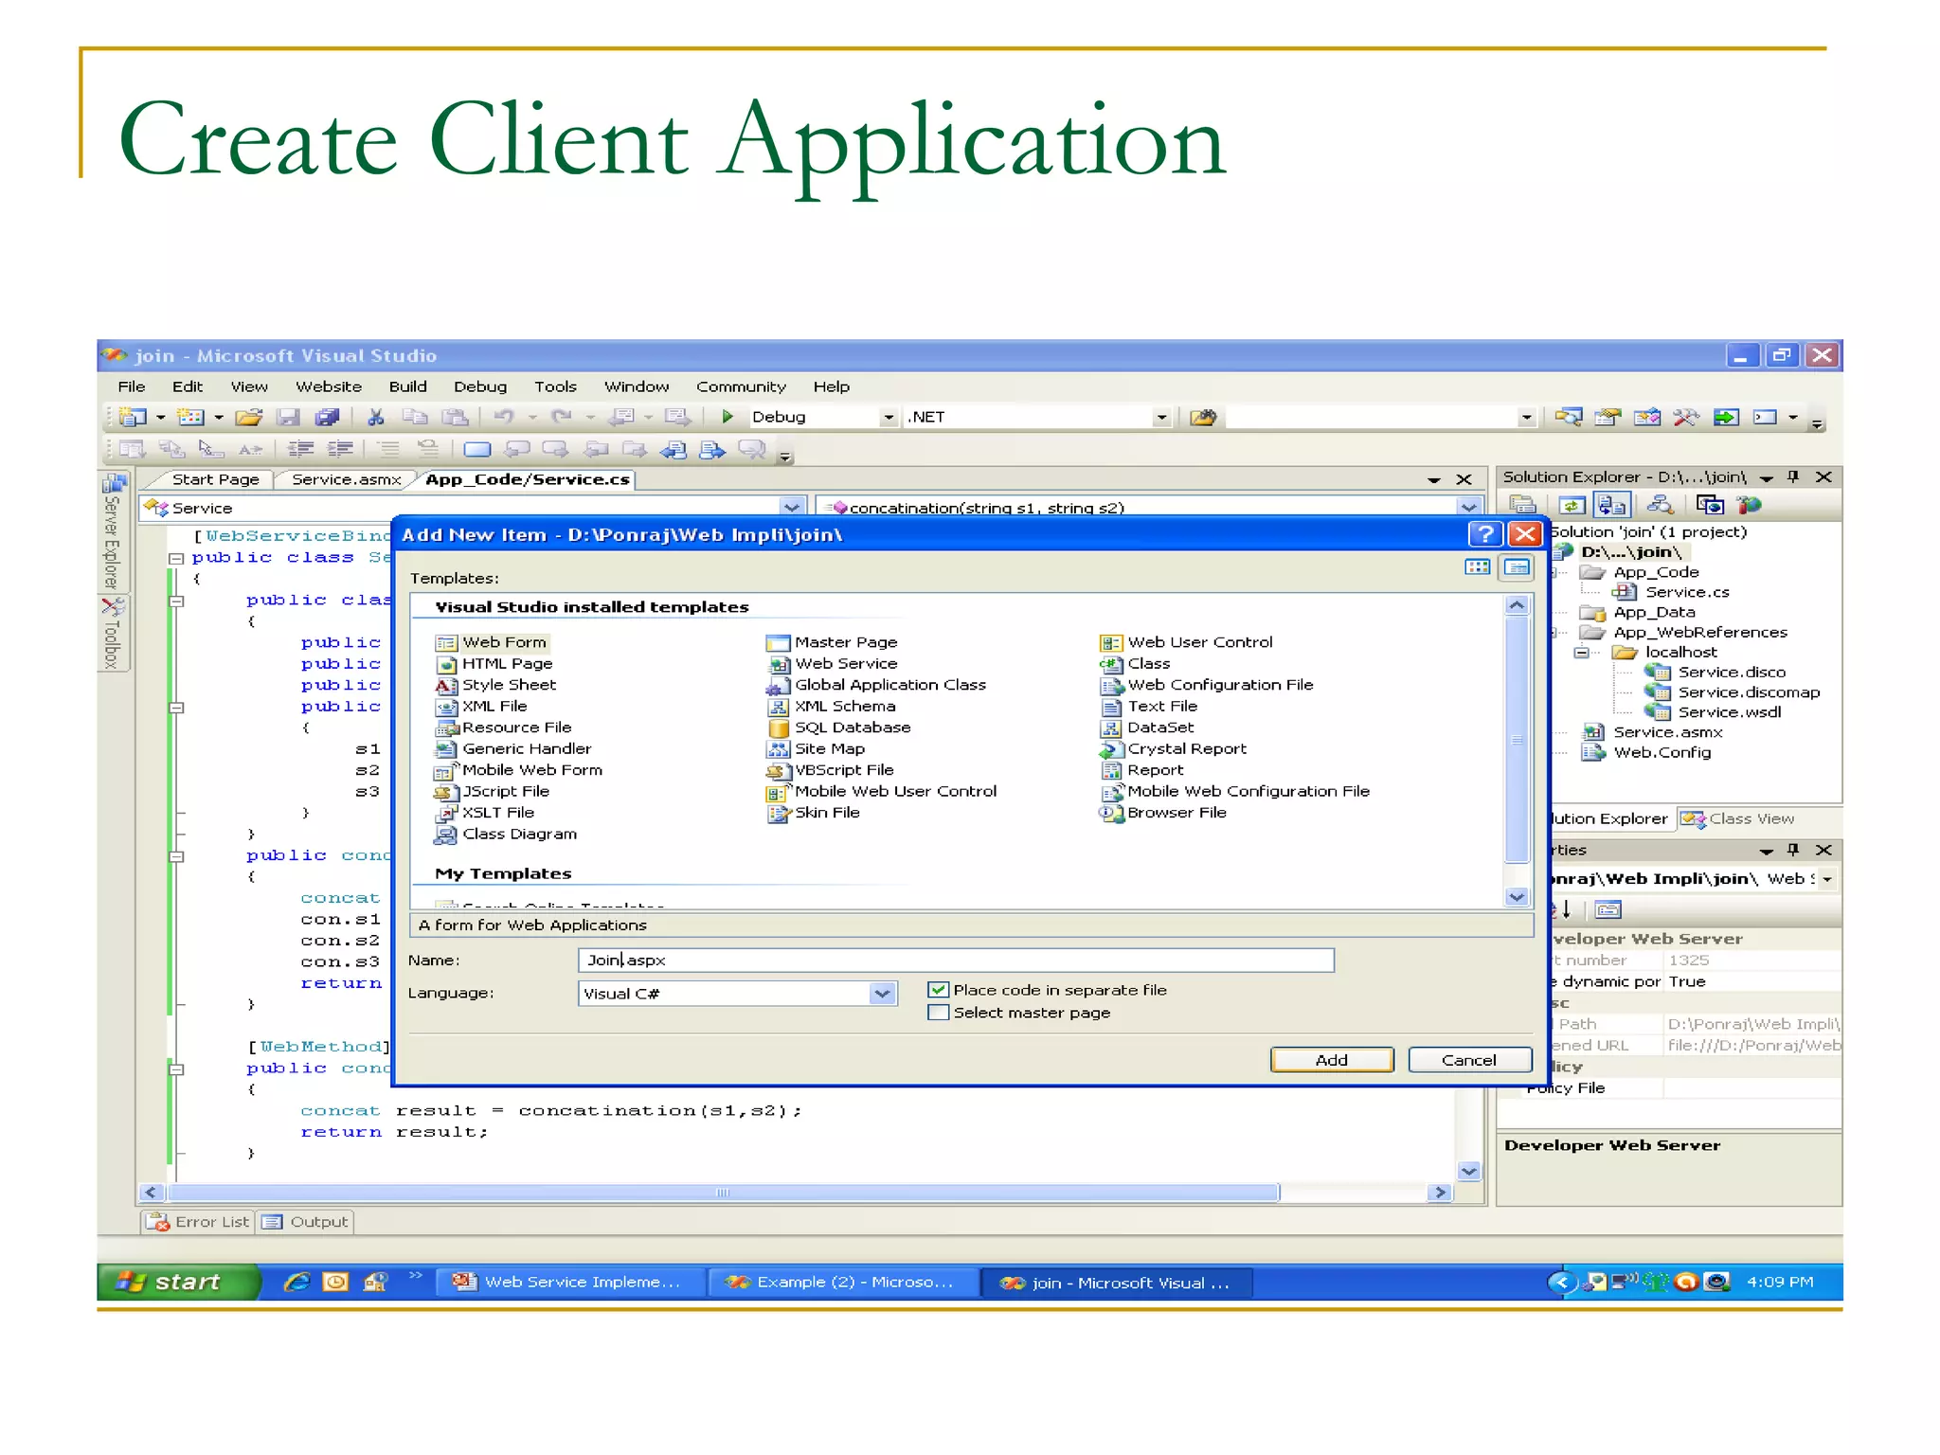Click the Property Pages icon in Properties panel
The image size is (1940, 1455).
(x=1608, y=910)
